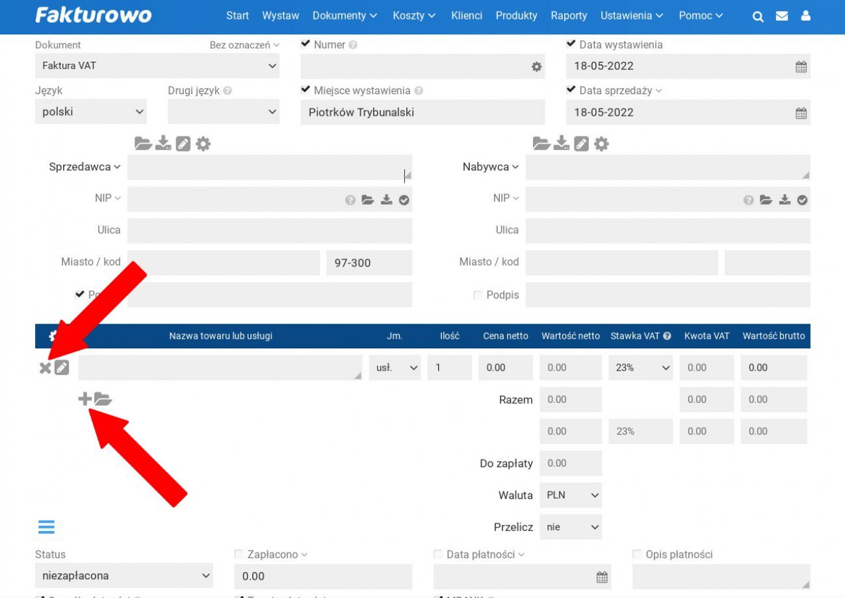Go to Raporty in navigation bar
The width and height of the screenshot is (845, 598).
coord(568,16)
